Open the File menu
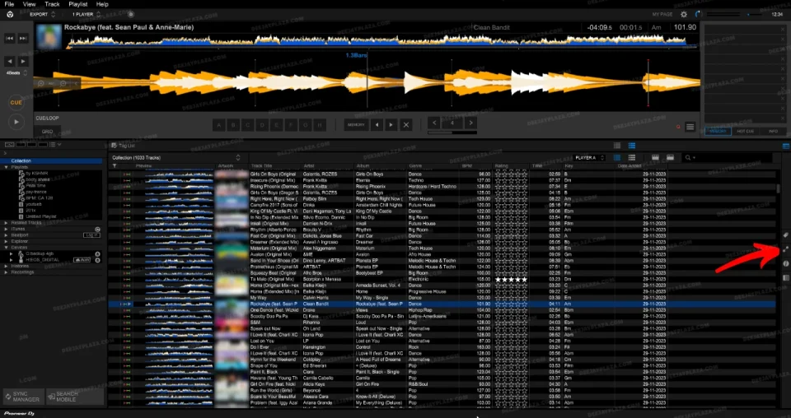Image resolution: width=791 pixels, height=418 pixels. tap(9, 4)
